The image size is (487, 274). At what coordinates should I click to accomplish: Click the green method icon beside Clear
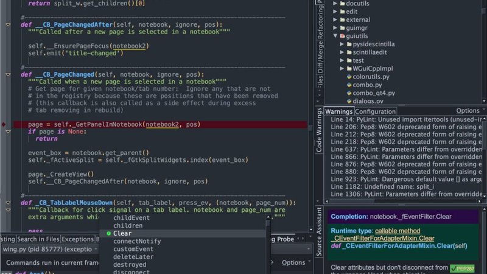coord(108,234)
